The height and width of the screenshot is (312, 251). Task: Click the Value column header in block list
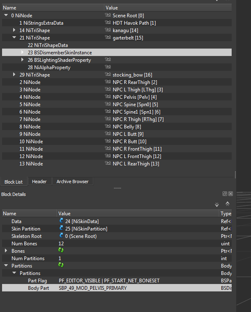[x=168, y=8]
